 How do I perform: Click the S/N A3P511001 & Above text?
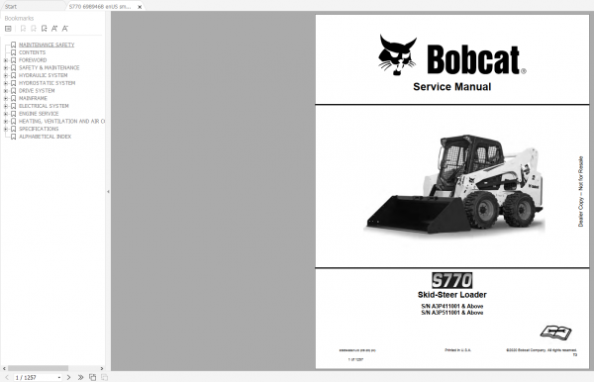(452, 313)
